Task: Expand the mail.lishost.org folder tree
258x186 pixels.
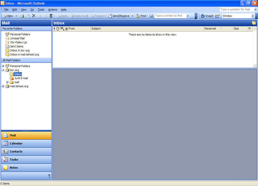Action: [3, 86]
